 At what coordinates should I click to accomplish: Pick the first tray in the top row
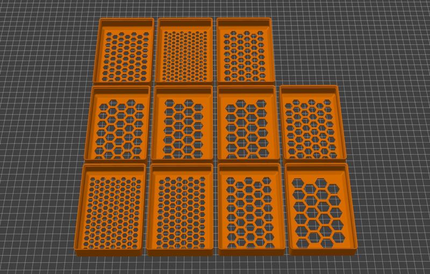(x=124, y=51)
